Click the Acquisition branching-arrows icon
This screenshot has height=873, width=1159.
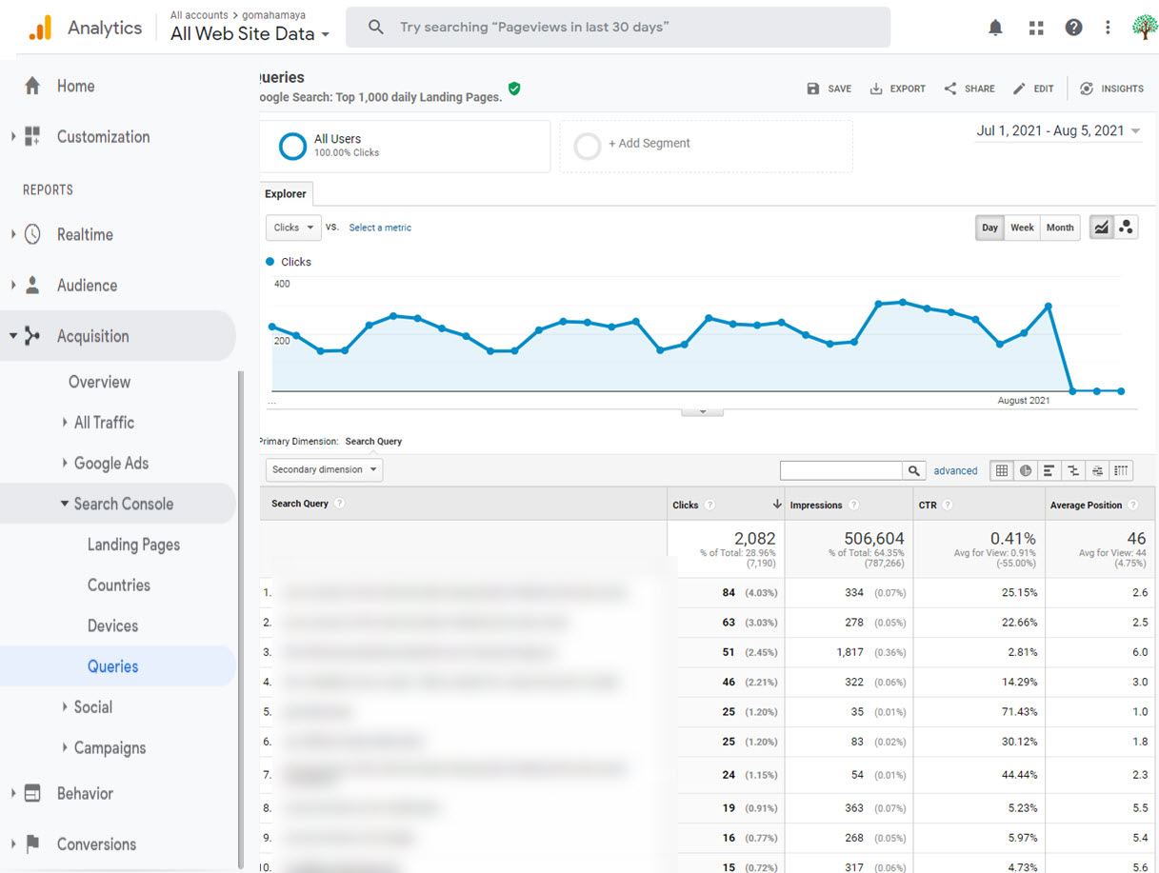point(32,335)
